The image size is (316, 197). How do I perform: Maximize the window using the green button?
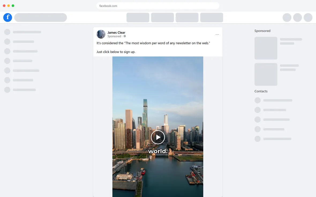coord(13,6)
